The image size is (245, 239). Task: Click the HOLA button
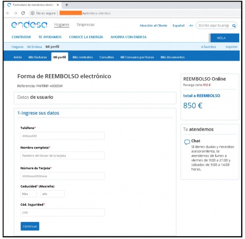224,38
